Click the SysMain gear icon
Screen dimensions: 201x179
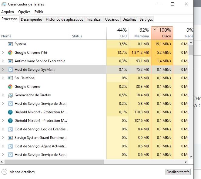pyautogui.click(x=10, y=70)
